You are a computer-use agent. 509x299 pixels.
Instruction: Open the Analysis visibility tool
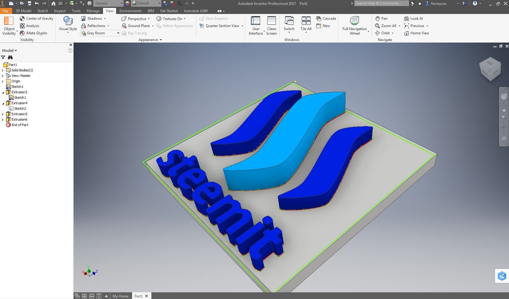pos(29,26)
